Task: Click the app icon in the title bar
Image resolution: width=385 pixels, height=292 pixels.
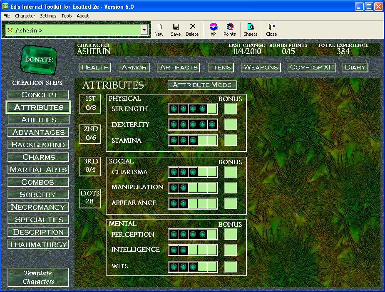Action: (5, 6)
